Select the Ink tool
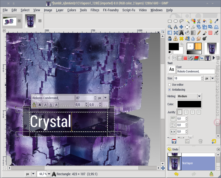The height and width of the screenshot is (178, 221). (170, 39)
